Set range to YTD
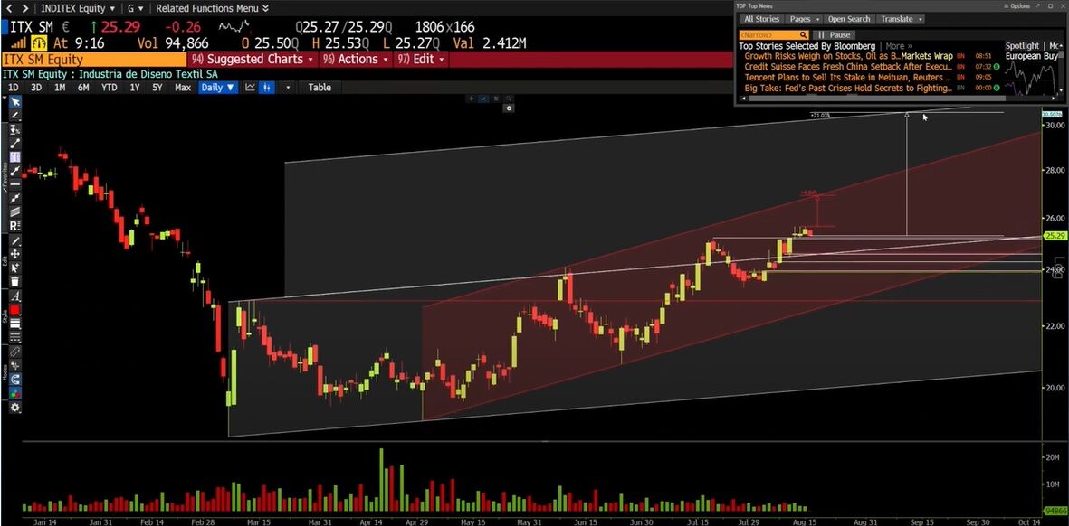 [110, 87]
